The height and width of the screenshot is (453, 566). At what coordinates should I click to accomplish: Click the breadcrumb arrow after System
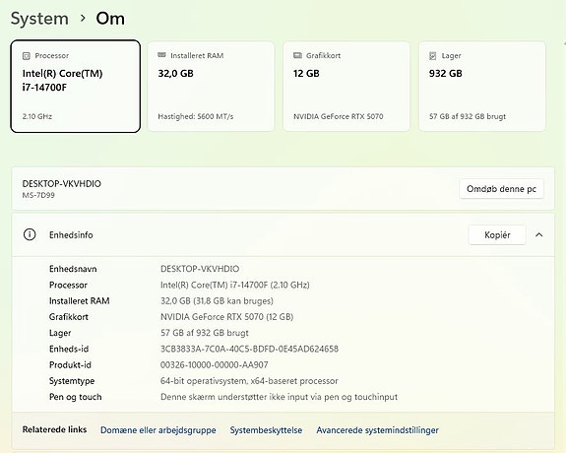(x=83, y=18)
